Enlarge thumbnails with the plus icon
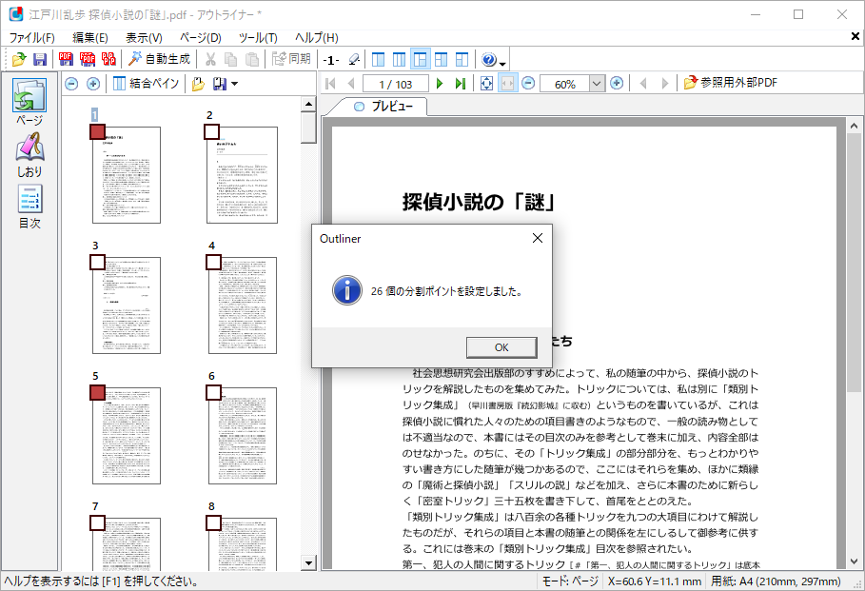Screen dimensions: 865x591 (93, 84)
